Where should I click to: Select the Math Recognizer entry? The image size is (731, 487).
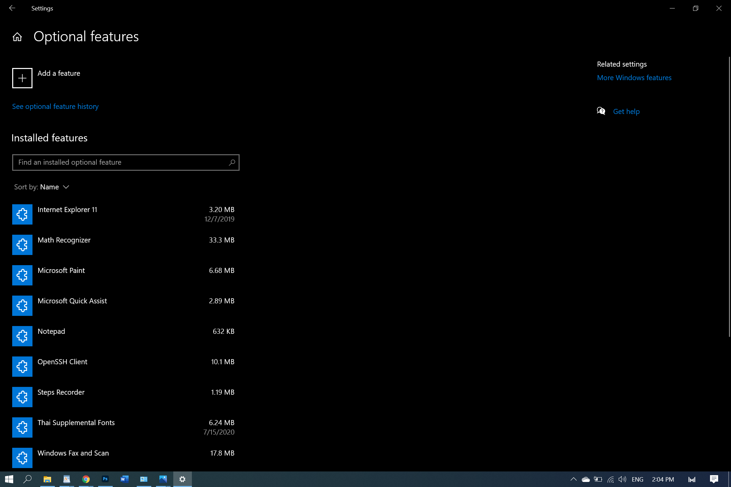click(x=126, y=245)
